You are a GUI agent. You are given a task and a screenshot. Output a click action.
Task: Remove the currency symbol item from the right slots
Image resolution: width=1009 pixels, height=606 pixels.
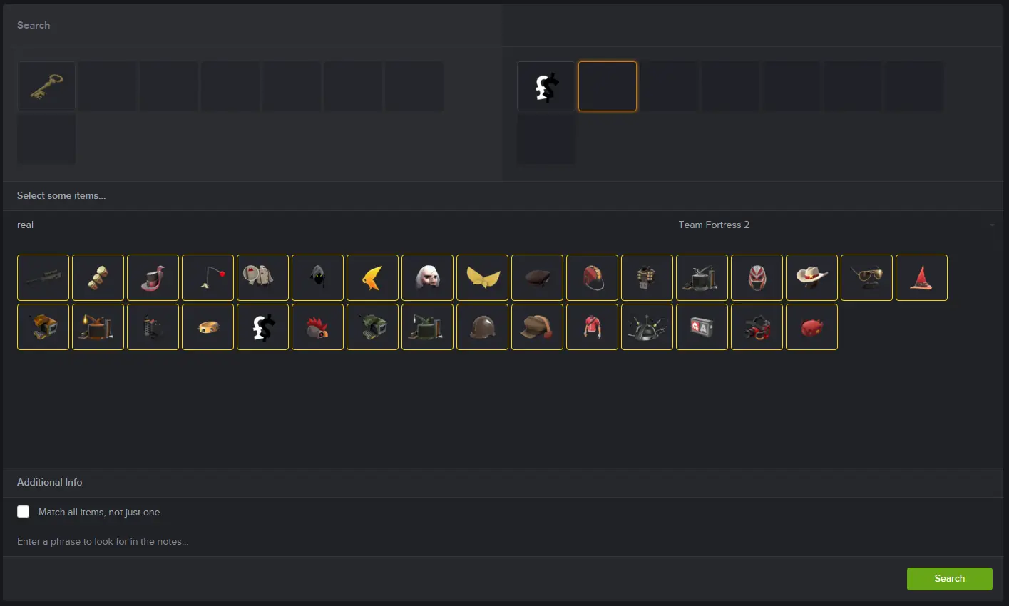pos(546,86)
